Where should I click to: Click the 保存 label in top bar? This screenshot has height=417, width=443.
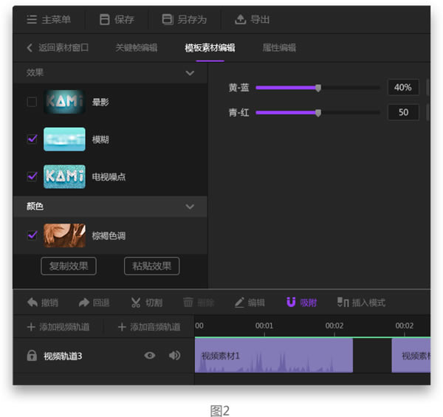pyautogui.click(x=124, y=19)
